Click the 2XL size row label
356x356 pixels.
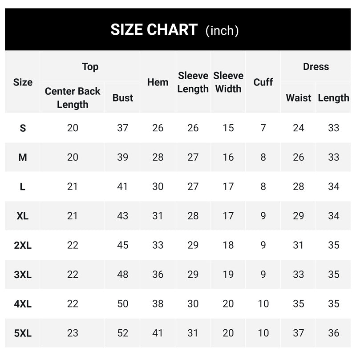[x=23, y=245]
